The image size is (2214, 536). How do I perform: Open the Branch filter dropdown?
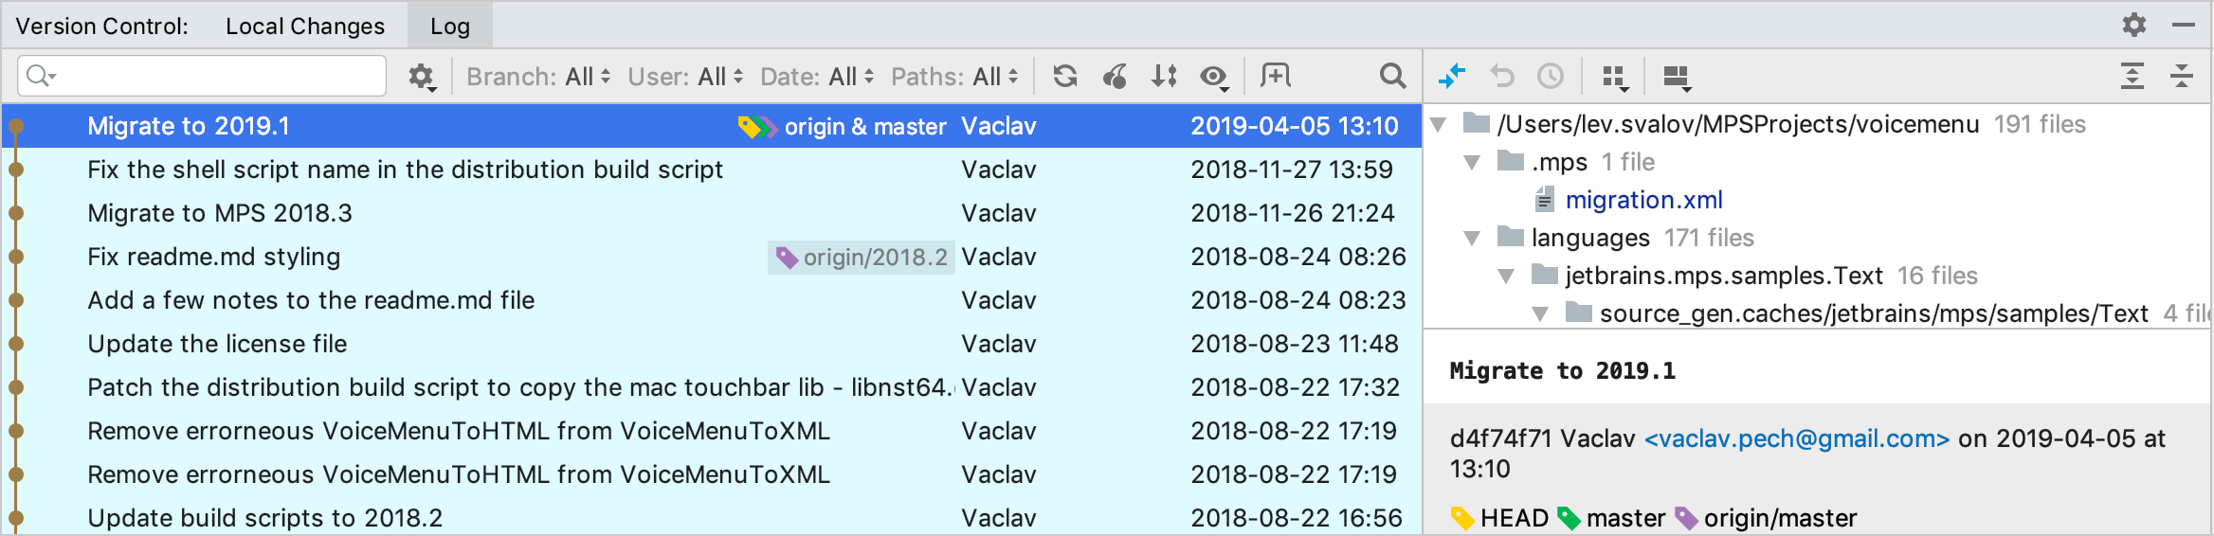click(538, 77)
